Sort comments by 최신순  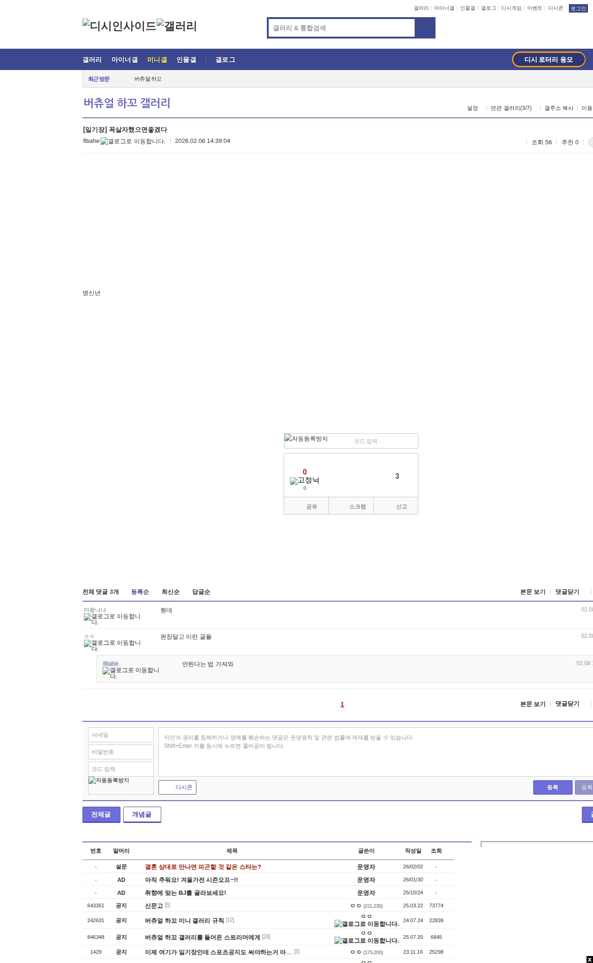click(x=170, y=592)
